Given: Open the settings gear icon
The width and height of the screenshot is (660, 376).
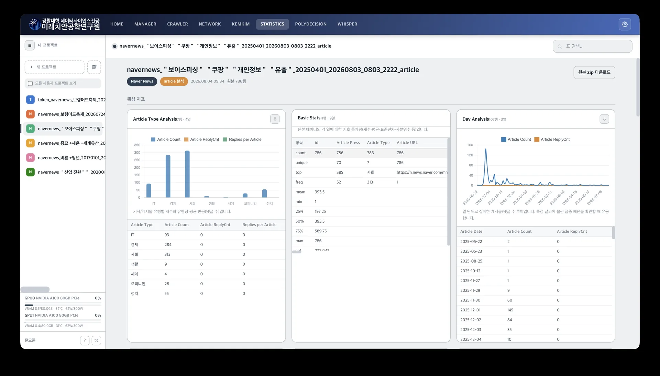Looking at the screenshot, I should pos(625,24).
